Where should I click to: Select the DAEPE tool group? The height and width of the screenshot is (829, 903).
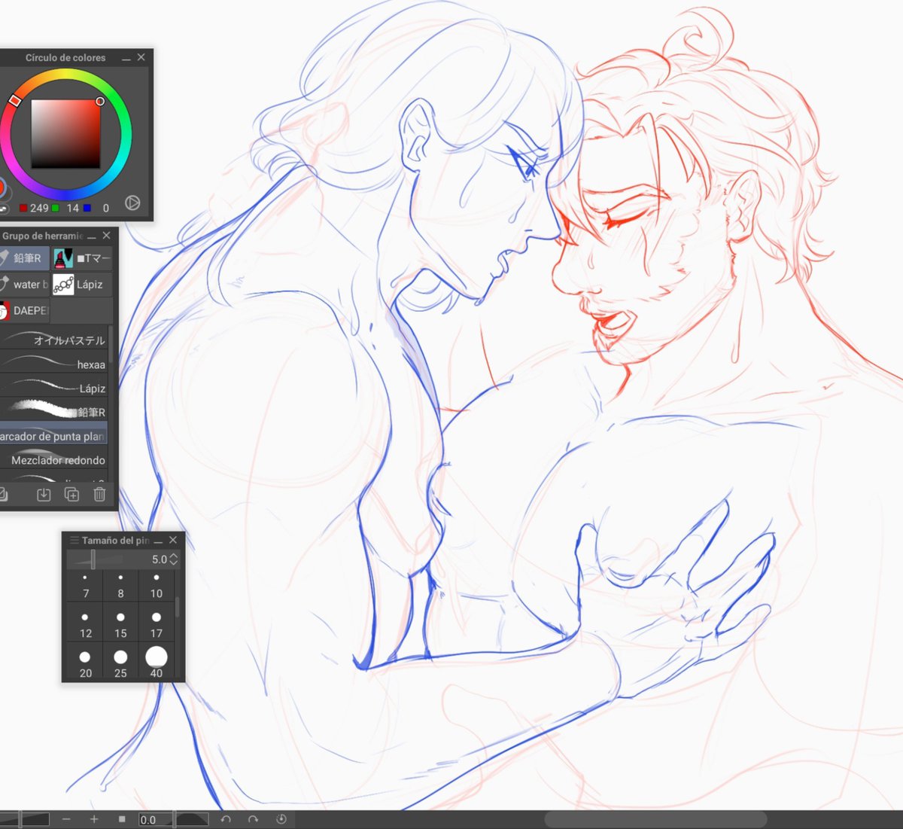pos(24,310)
